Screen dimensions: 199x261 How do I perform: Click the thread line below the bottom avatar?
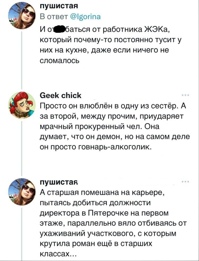[x=22, y=233]
